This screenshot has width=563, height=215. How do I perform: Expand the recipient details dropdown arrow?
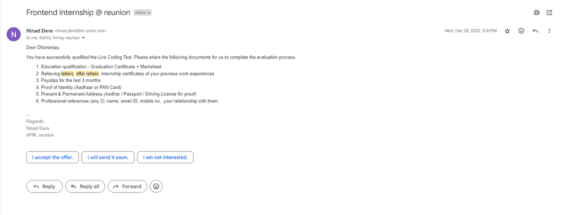tap(83, 38)
